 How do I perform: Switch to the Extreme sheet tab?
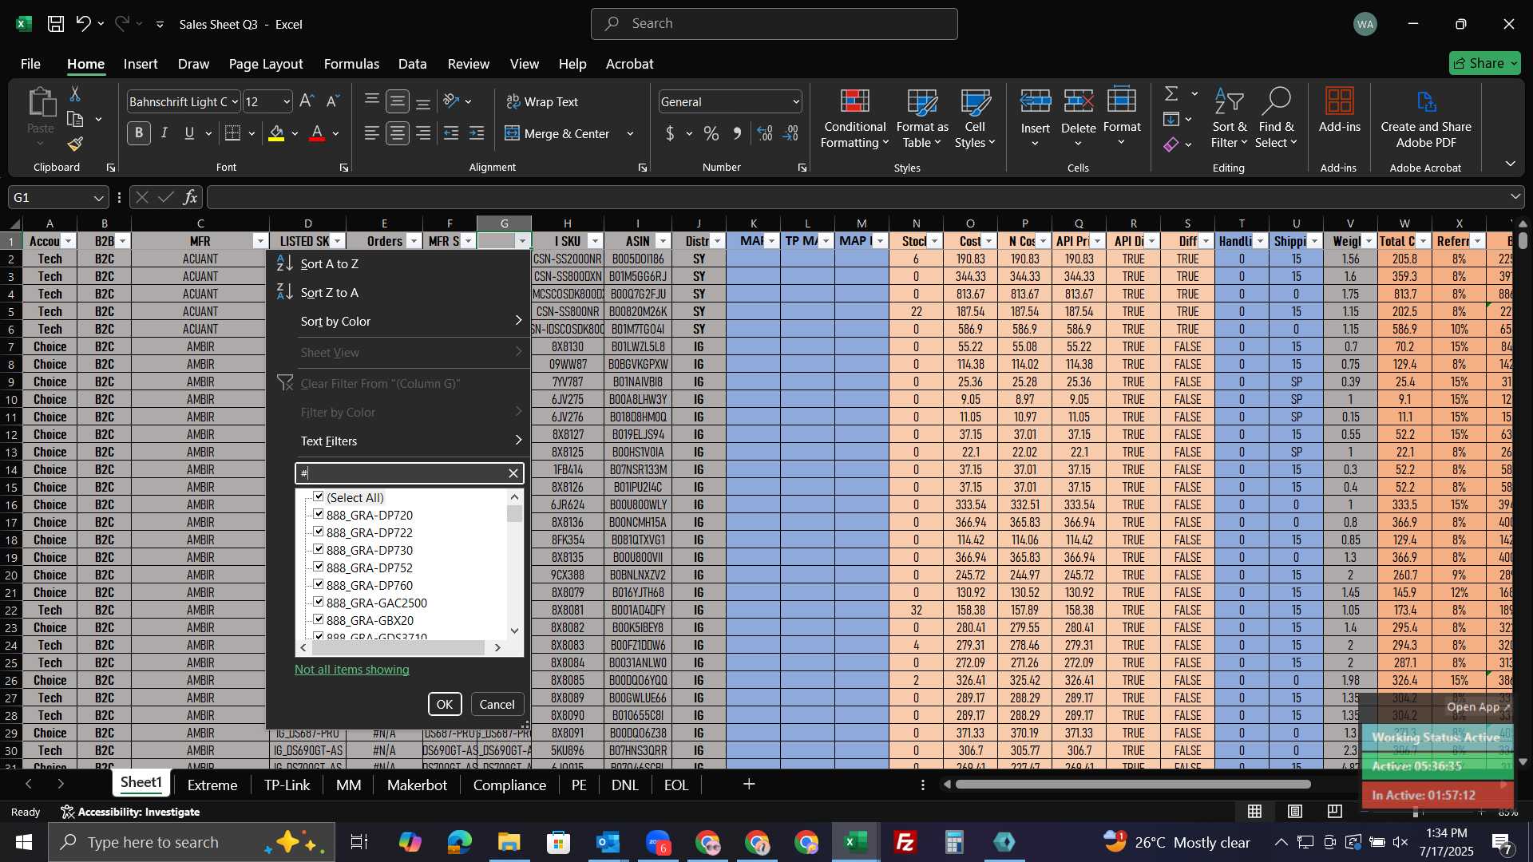pos(212,785)
